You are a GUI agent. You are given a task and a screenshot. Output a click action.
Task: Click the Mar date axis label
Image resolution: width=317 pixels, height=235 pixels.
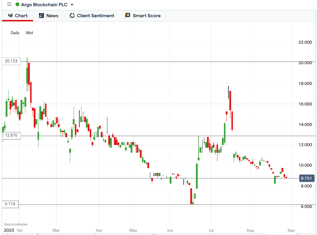(56, 230)
